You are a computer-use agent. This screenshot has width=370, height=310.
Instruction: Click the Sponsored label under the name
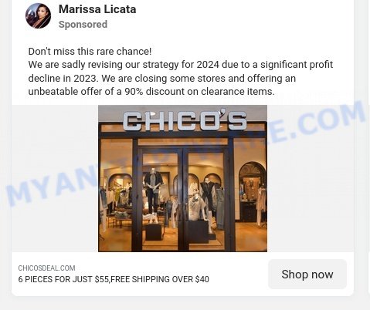(x=83, y=25)
